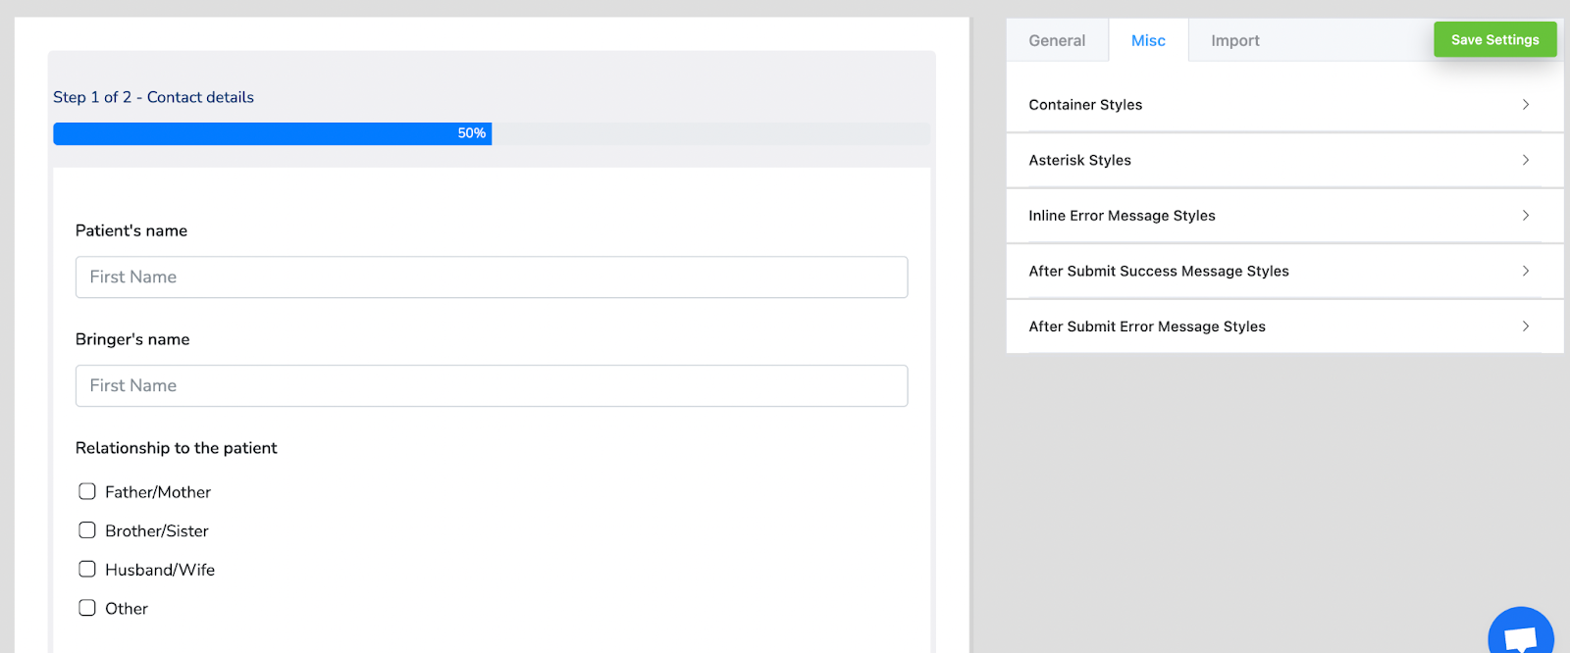Click the Inline Error Message Styles label
The image size is (1570, 653).
click(x=1122, y=216)
